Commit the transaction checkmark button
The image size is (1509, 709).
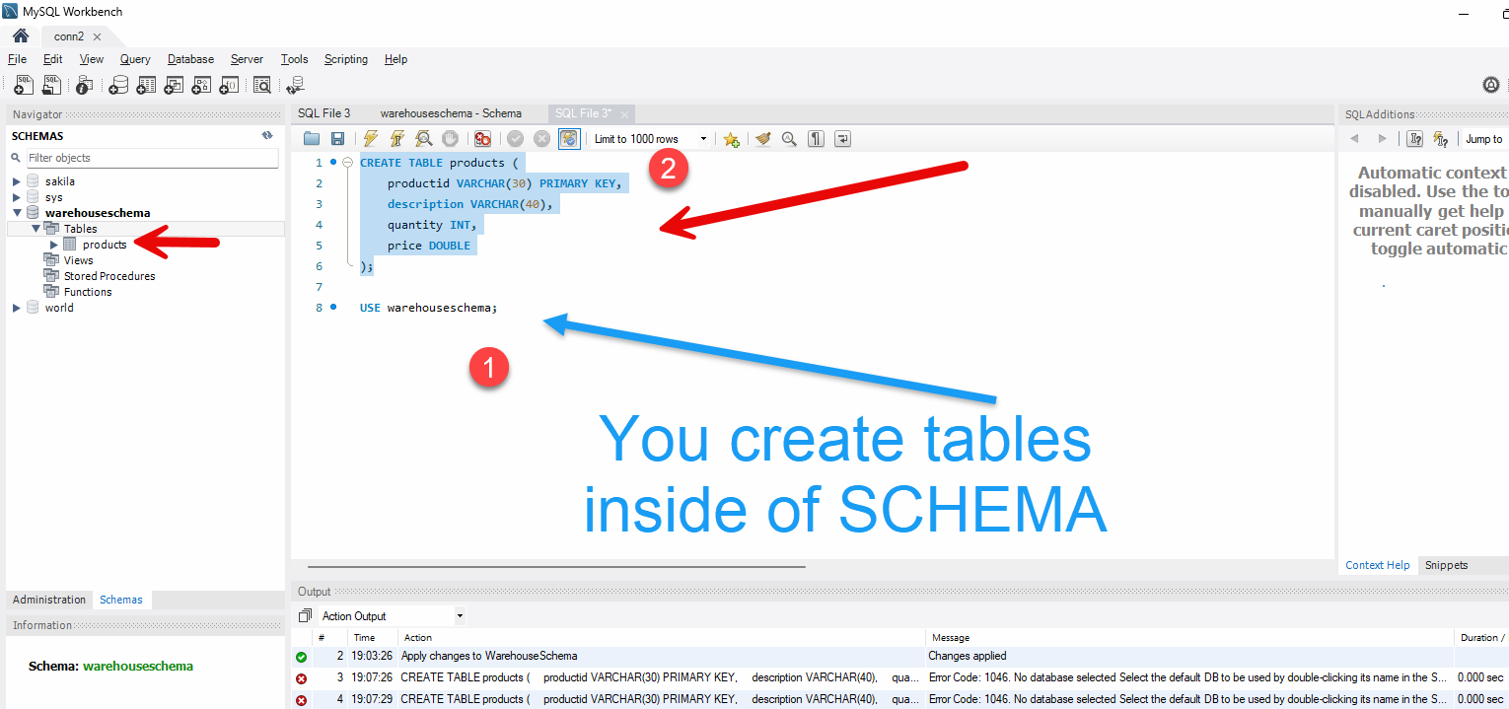(x=515, y=139)
